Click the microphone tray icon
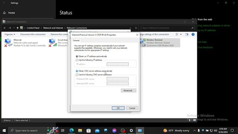This screenshot has height=134, width=238. 199,131
